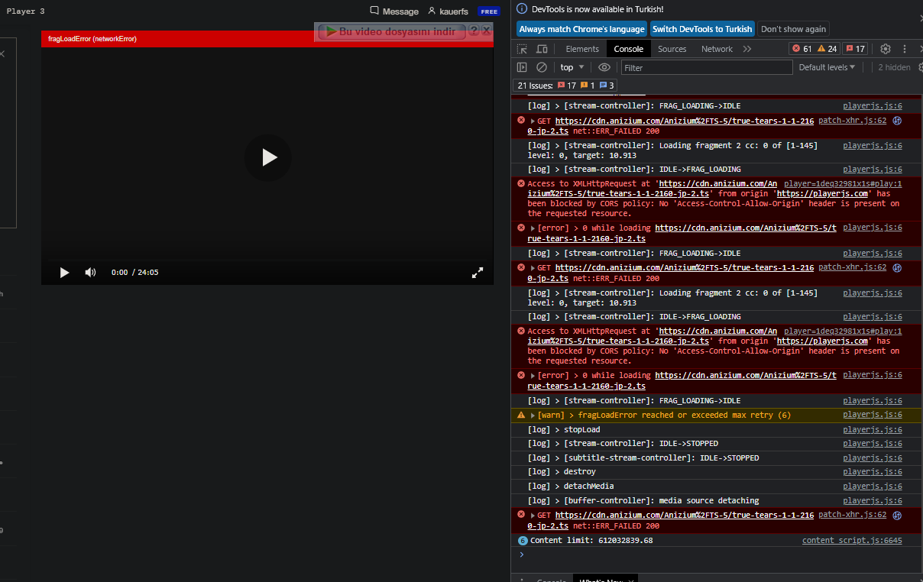
Task: Open playerjs.js:6 link beside 'destroy' row
Action: [x=873, y=472]
